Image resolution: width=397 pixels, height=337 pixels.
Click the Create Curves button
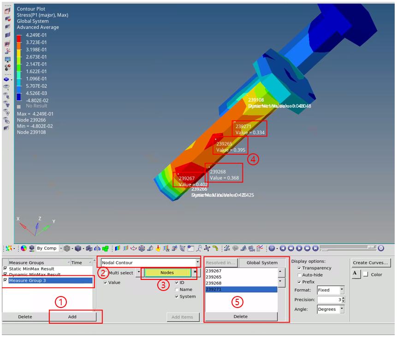click(370, 262)
